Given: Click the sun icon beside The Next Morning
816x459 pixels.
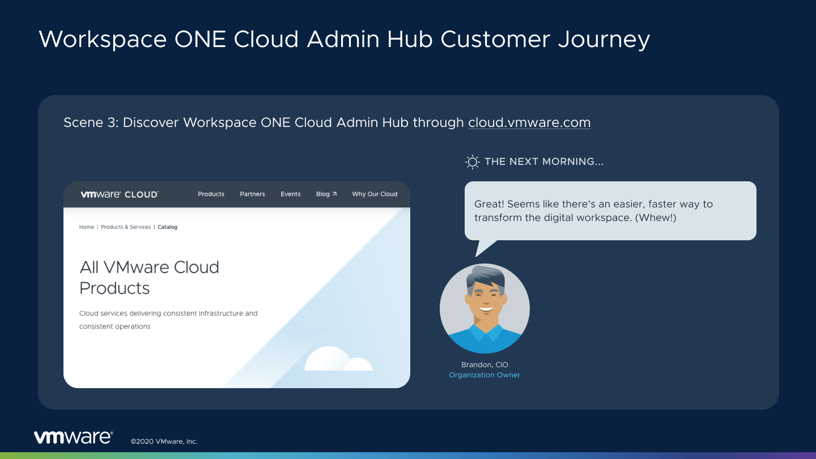Looking at the screenshot, I should [x=473, y=162].
